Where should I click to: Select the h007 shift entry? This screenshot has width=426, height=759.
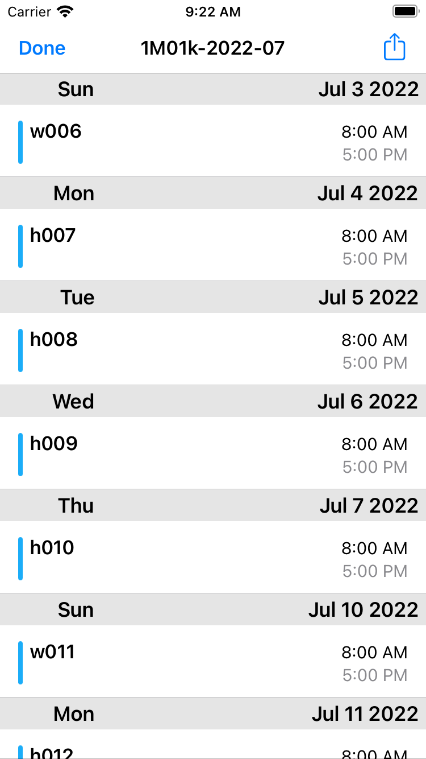pyautogui.click(x=213, y=246)
